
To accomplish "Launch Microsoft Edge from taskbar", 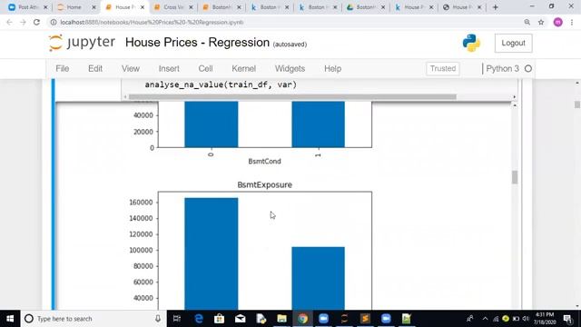I will 199,319.
